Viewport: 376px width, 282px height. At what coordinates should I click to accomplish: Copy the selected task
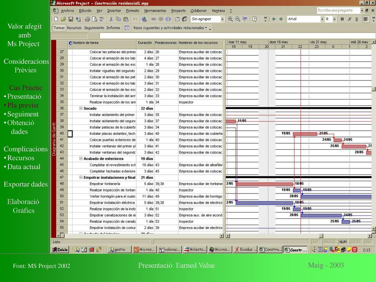pos(118,19)
